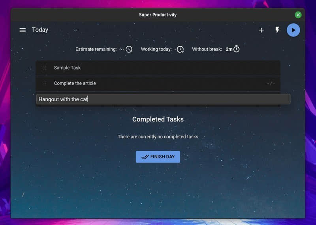Click the Super Productivity window title bar
The image size is (316, 225).
(x=158, y=15)
